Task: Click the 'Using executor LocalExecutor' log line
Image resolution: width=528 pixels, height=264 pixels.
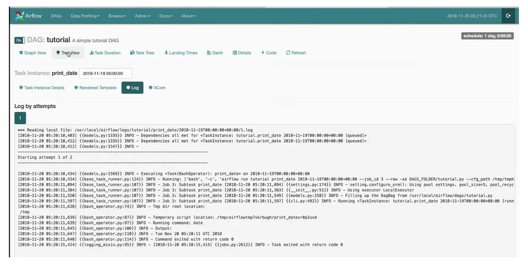Action: (x=216, y=190)
